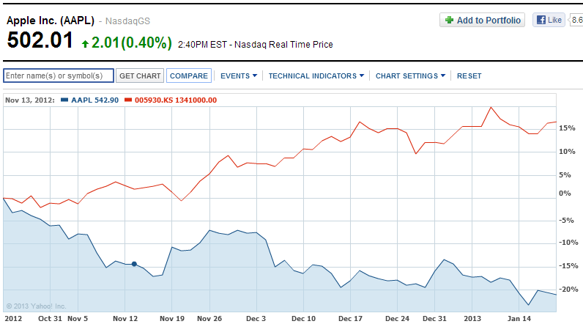Expand the Technical Indicators dropdown
Screen dimensions: 583x324
coord(316,76)
